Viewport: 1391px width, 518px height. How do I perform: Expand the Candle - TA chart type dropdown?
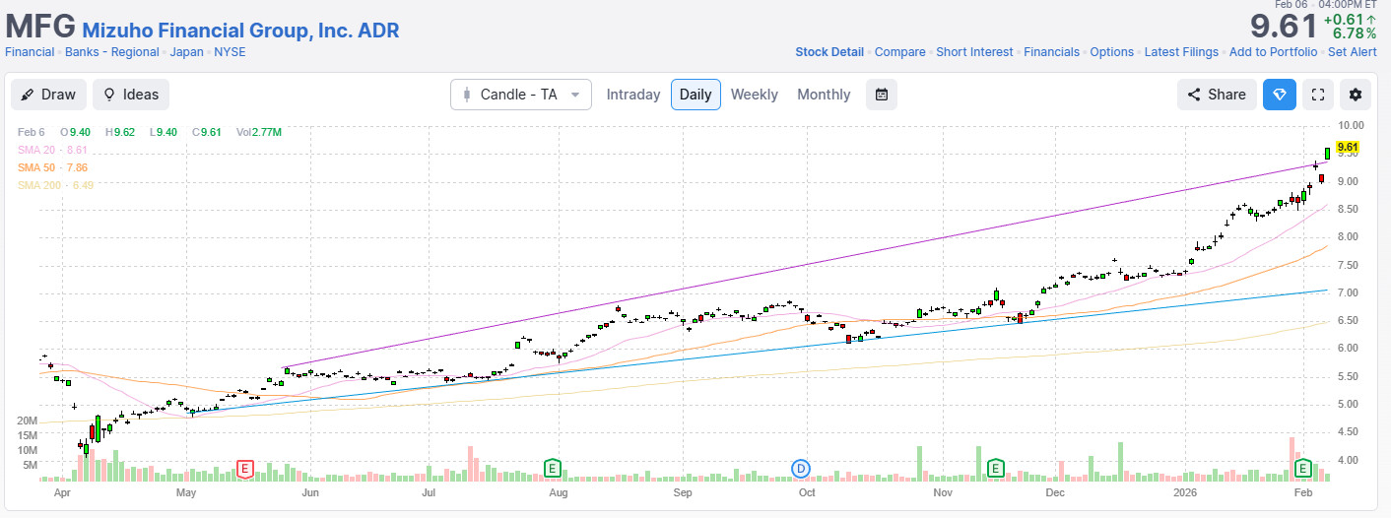tap(520, 95)
